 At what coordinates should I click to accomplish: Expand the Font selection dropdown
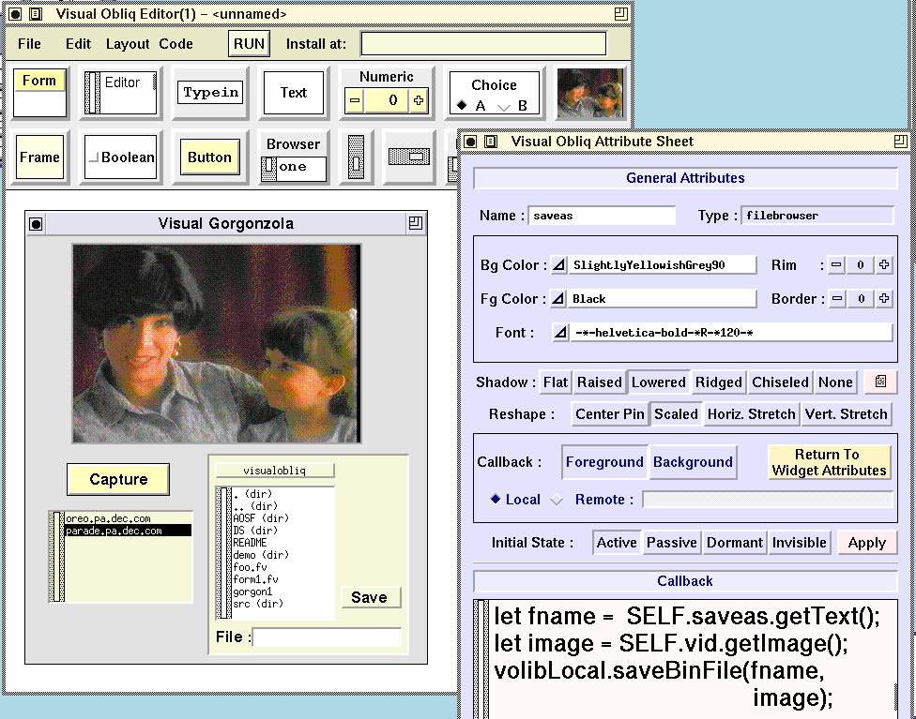tap(560, 333)
